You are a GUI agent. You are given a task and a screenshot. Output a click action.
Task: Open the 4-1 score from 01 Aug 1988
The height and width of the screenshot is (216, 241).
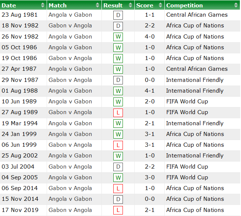150,91
